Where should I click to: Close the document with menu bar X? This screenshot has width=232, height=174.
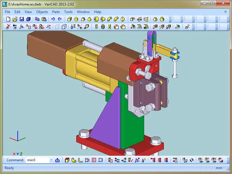225,12
